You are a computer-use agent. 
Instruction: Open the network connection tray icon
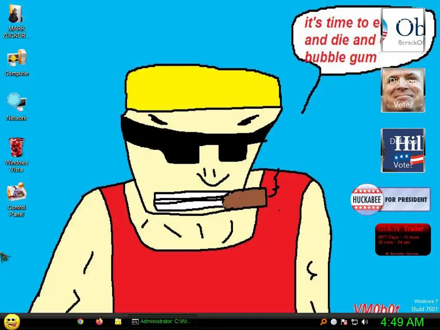pyautogui.click(x=354, y=322)
